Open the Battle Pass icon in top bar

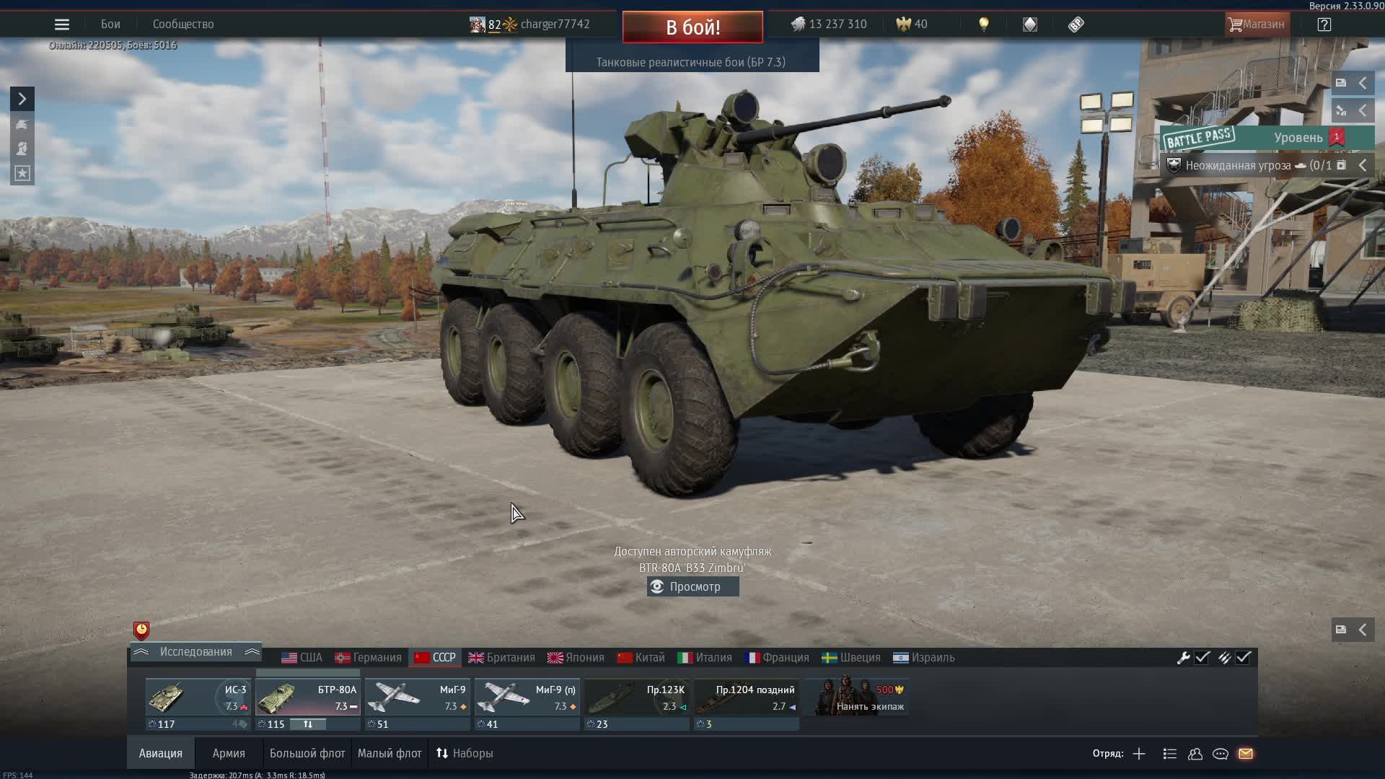pyautogui.click(x=1076, y=24)
